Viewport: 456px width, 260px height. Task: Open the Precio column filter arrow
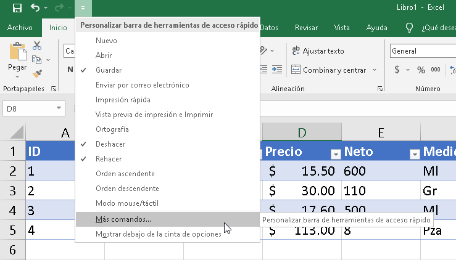tap(336, 155)
